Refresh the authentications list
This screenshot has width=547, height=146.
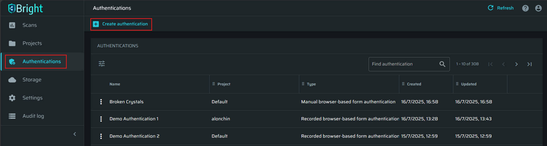point(501,8)
